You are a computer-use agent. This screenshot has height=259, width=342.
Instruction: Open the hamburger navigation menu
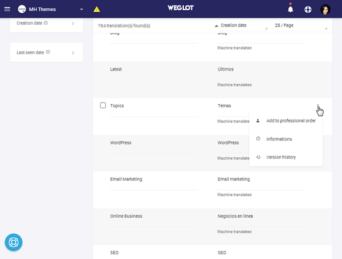point(7,9)
